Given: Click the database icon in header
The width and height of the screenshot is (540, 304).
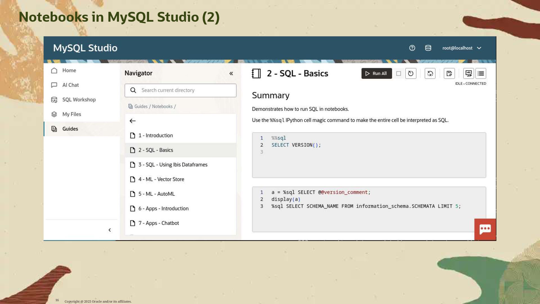Looking at the screenshot, I should point(428,48).
